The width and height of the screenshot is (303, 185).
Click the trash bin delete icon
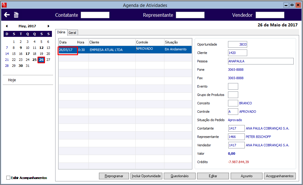tap(16, 15)
